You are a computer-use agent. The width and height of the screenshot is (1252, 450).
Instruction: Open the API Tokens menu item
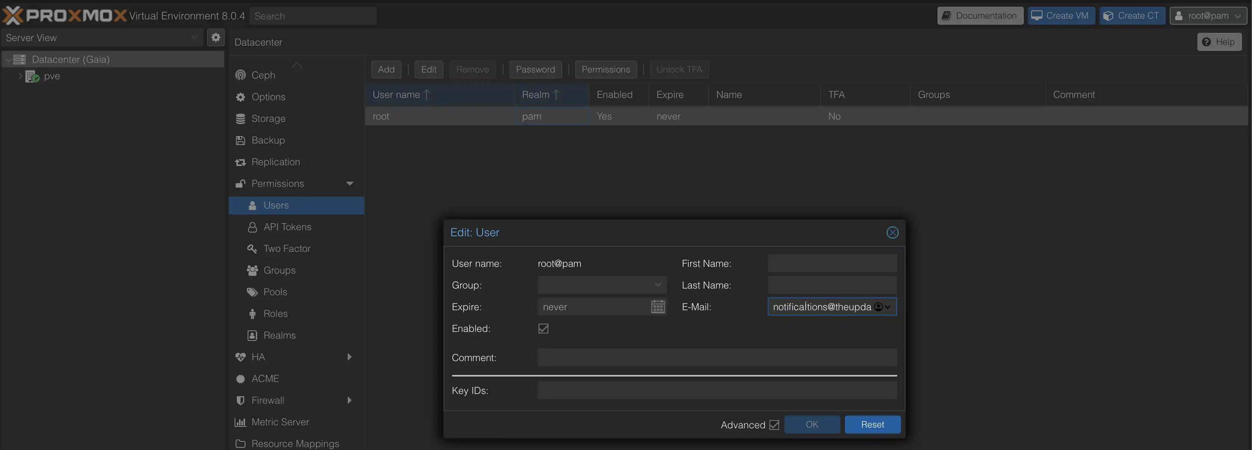[x=296, y=227]
